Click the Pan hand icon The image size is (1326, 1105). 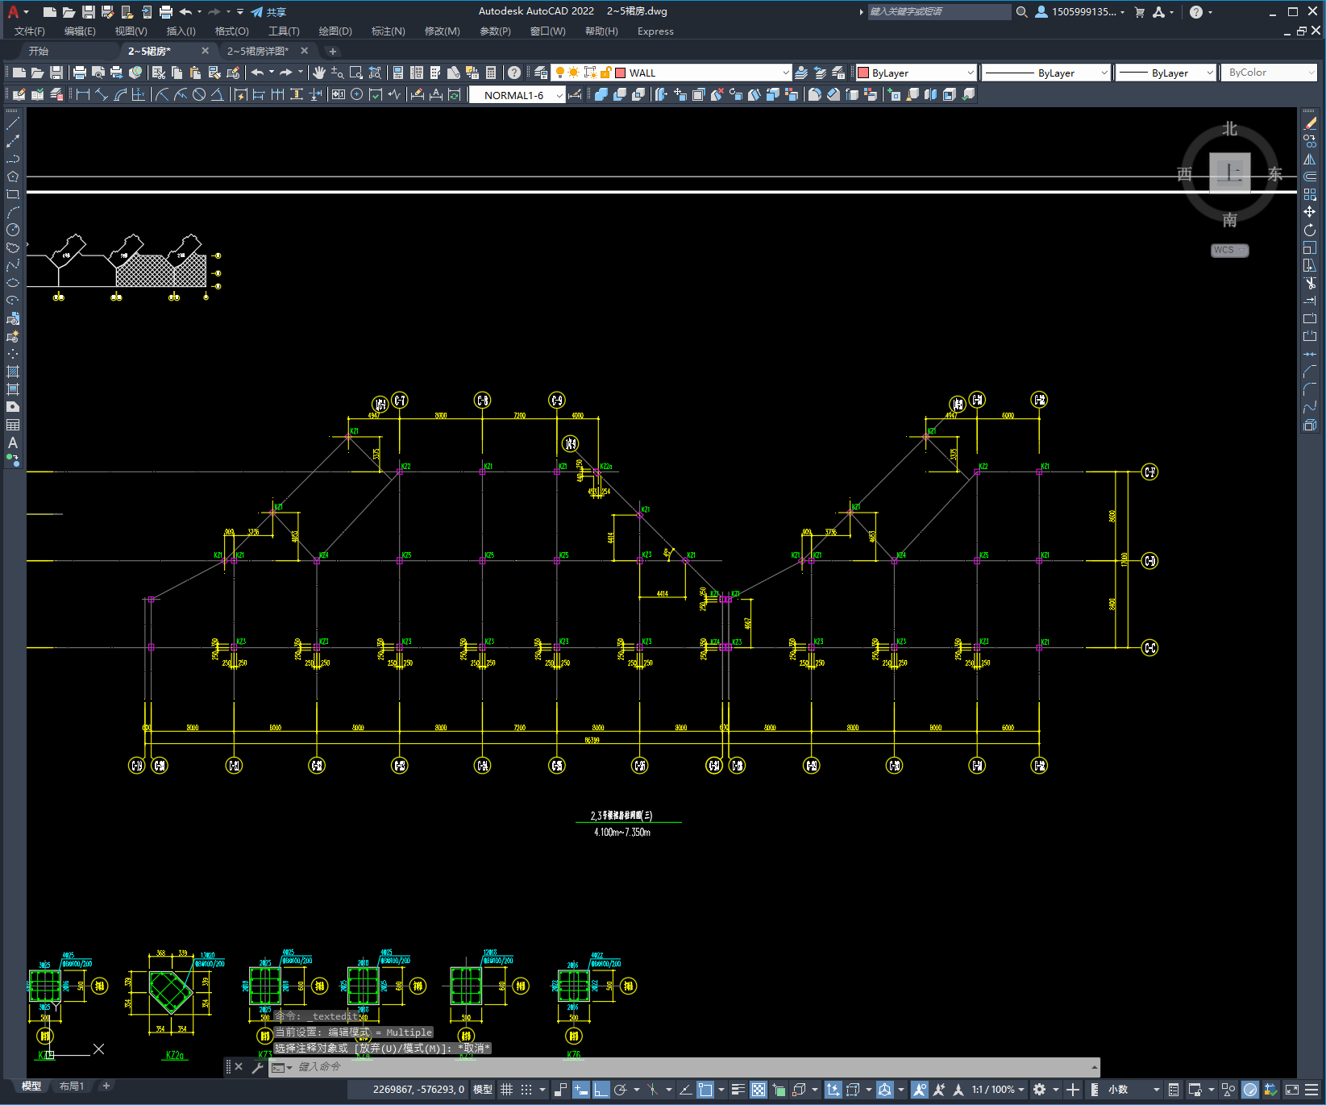click(319, 73)
